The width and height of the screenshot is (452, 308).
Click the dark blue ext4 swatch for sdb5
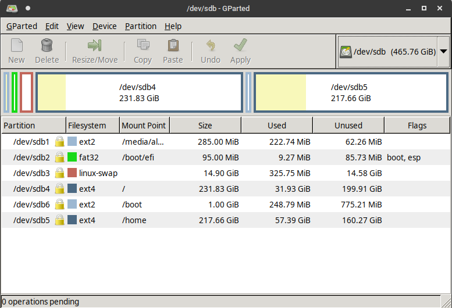(72, 220)
